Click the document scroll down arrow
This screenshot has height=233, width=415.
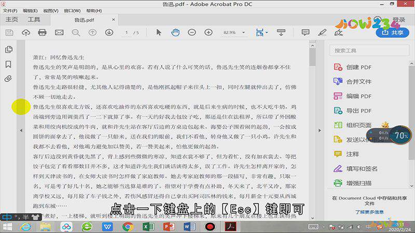point(313,218)
